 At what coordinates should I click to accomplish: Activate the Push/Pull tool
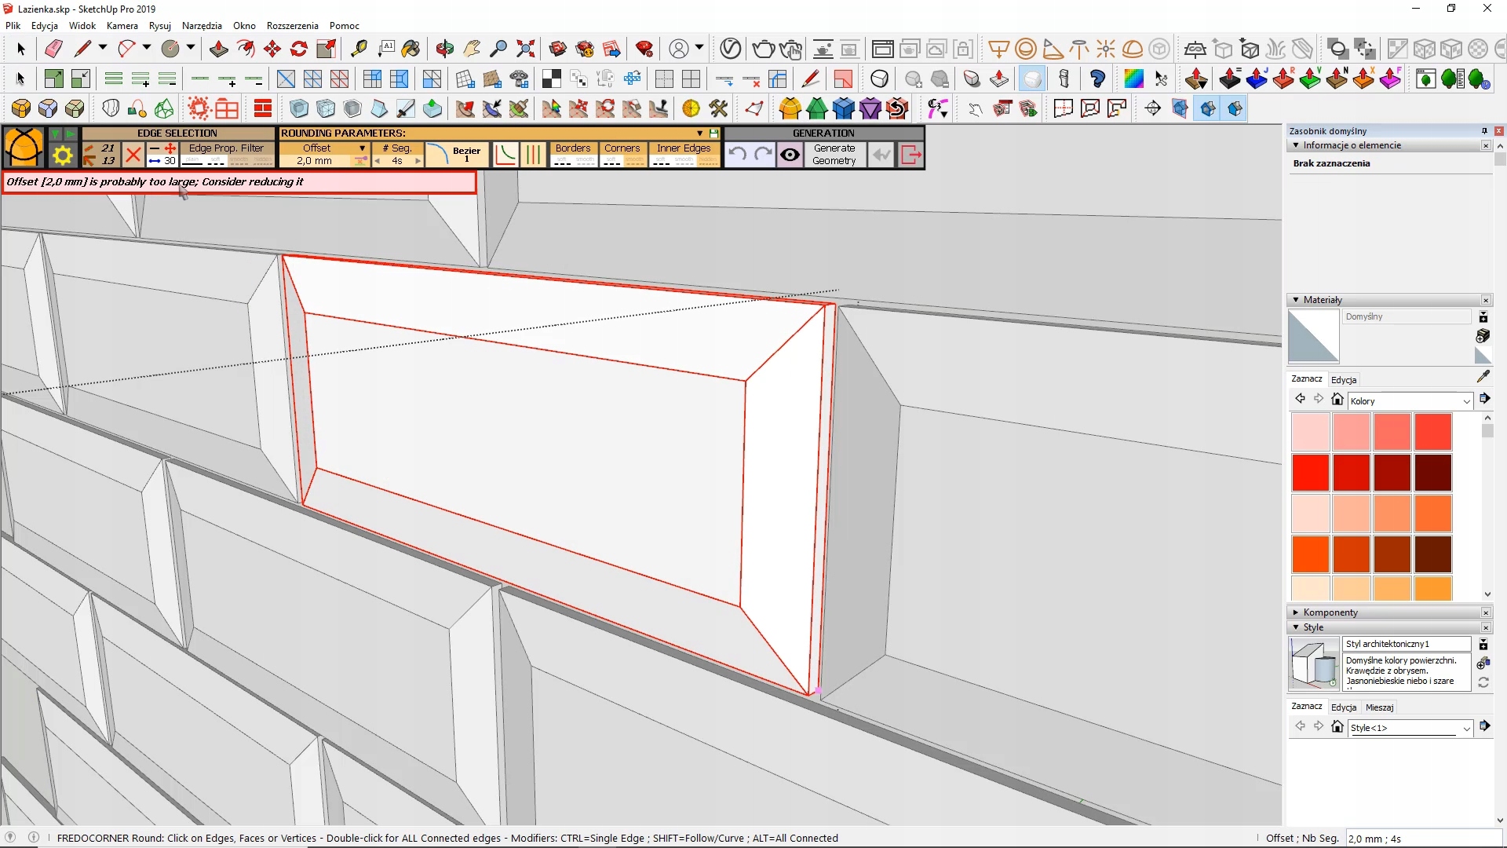(x=219, y=49)
